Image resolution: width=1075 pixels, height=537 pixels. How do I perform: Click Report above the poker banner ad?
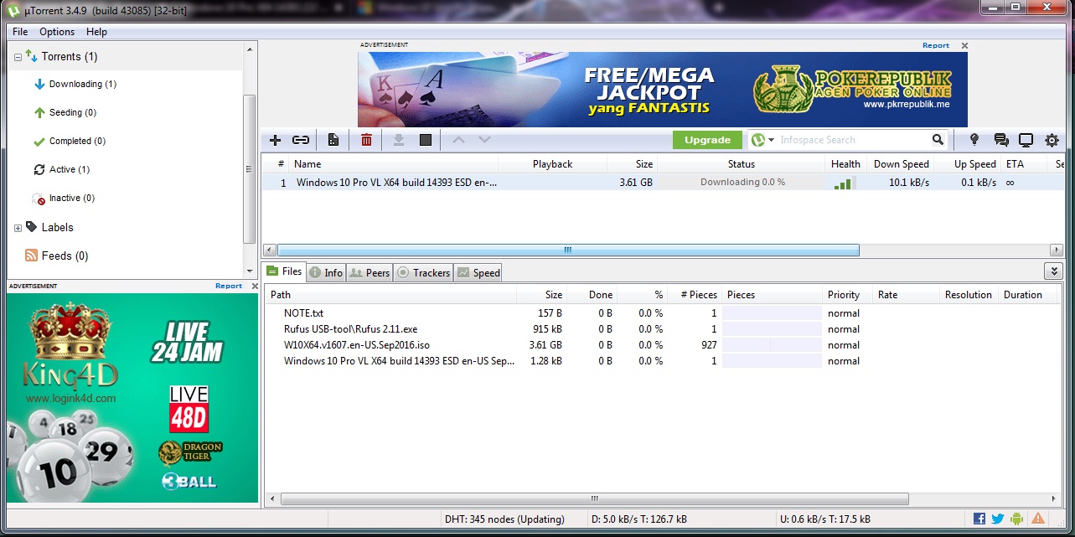tap(935, 45)
